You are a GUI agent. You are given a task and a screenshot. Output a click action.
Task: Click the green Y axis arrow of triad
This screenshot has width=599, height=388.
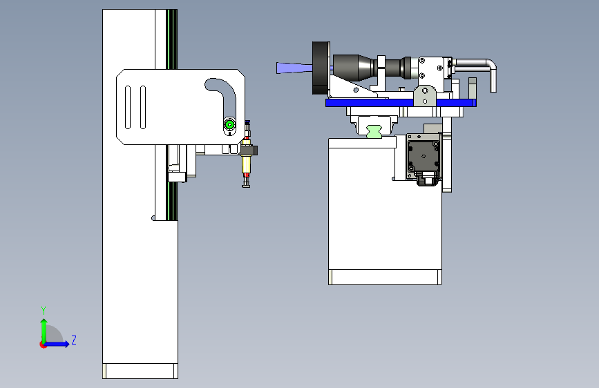coord(44,330)
